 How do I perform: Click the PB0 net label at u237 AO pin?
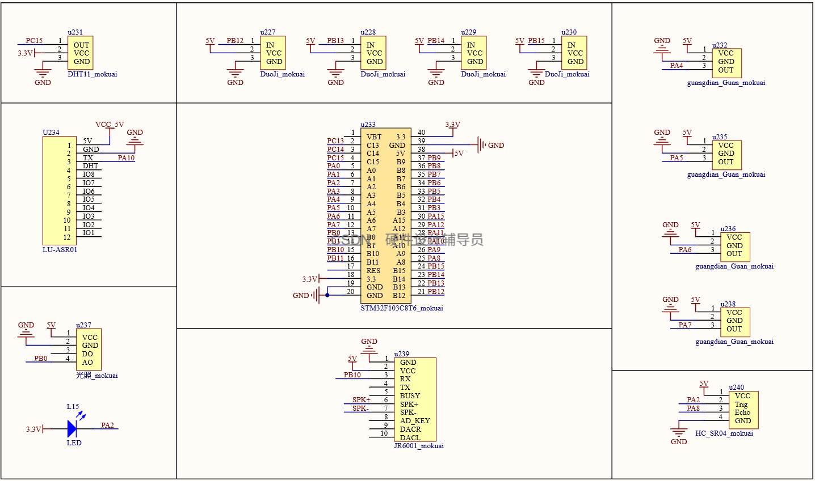coord(40,359)
